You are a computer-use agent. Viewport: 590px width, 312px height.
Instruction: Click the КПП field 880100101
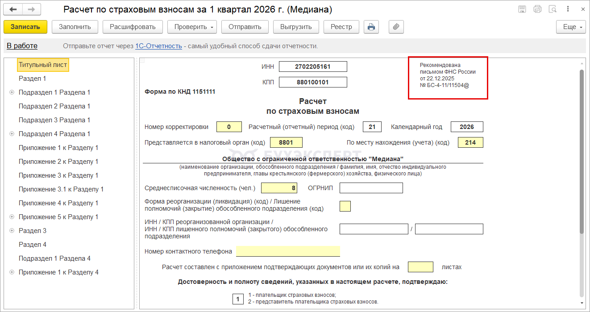pos(313,82)
